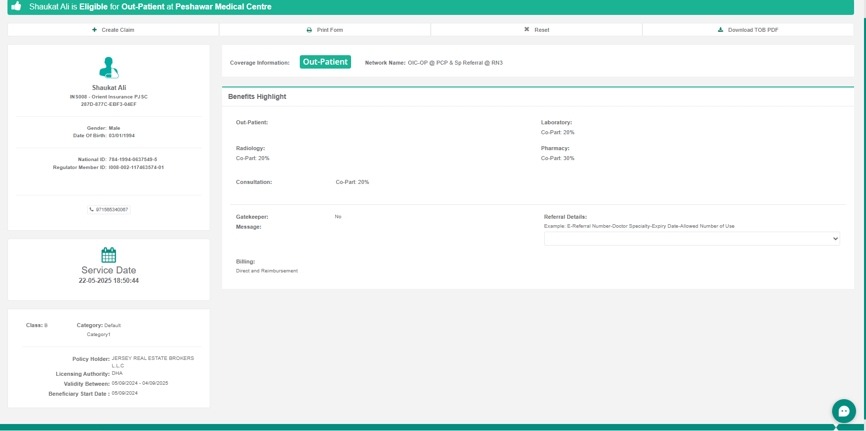Image resolution: width=866 pixels, height=431 pixels.
Task: Click the X icon beside Reset
Action: [527, 30]
